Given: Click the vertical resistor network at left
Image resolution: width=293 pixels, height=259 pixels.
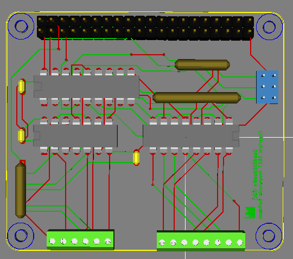Looking at the screenshot, I should tap(21, 190).
